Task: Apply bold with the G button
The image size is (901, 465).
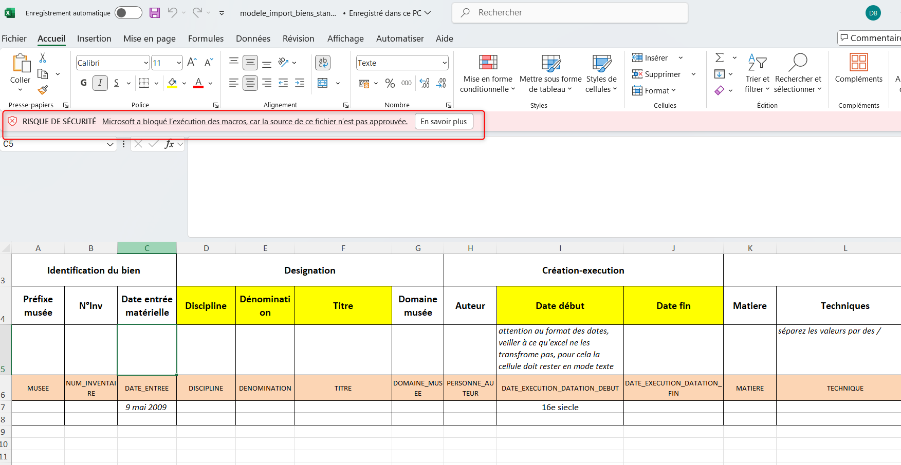Action: click(84, 83)
